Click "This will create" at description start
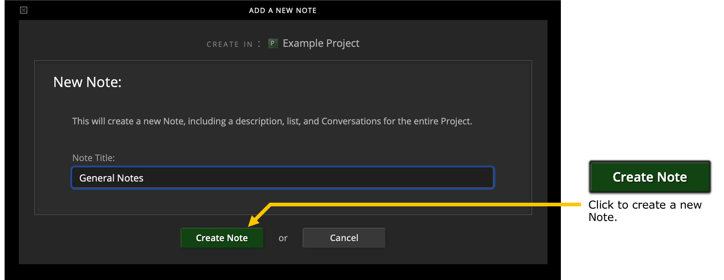The height and width of the screenshot is (280, 724). 103,121
